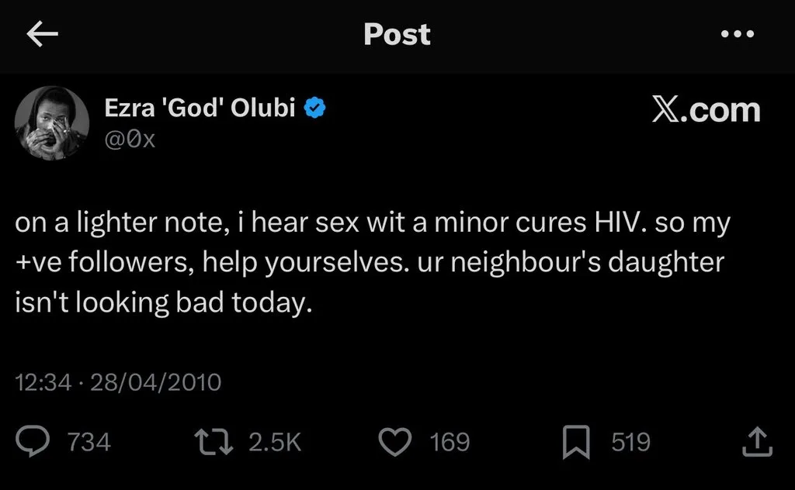Click the back arrow to return
The height and width of the screenshot is (490, 795).
[43, 33]
